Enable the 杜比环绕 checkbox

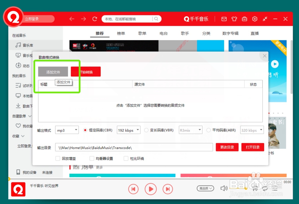[x=126, y=158]
